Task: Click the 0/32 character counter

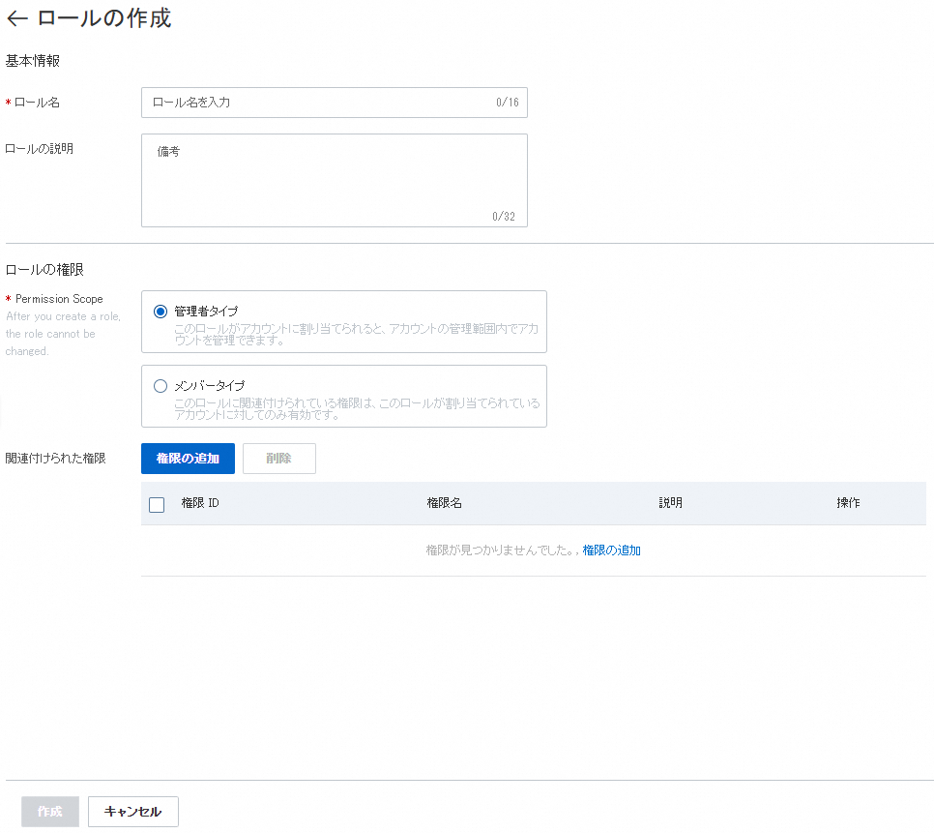Action: coord(504,217)
